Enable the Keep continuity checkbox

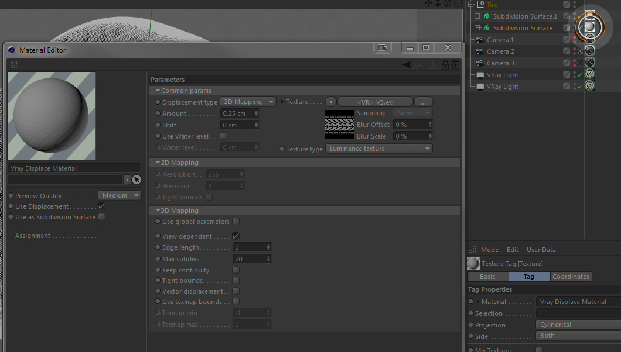(236, 270)
